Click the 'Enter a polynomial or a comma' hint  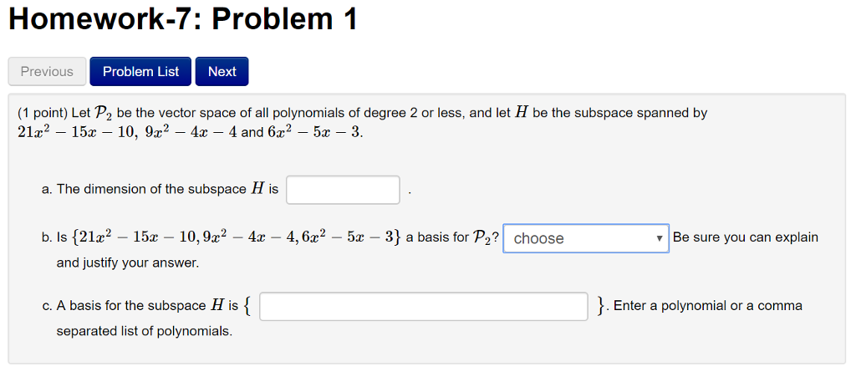point(707,306)
